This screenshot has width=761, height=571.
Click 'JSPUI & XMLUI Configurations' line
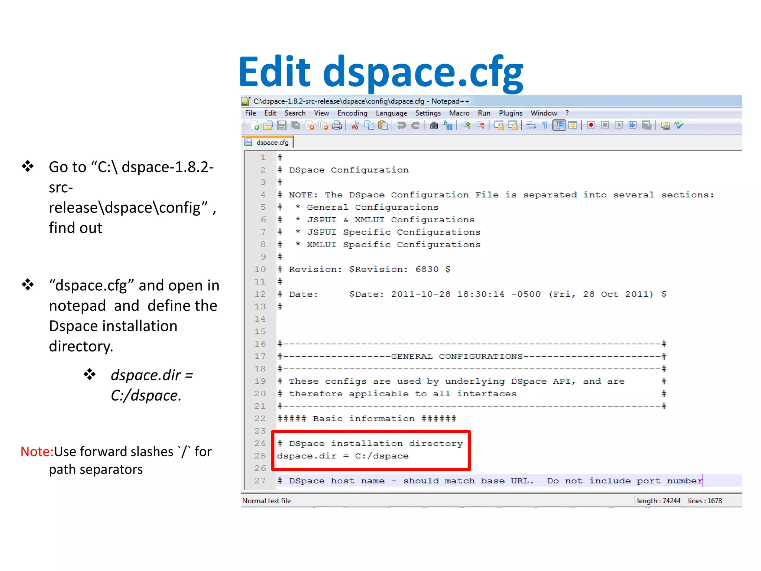point(391,220)
